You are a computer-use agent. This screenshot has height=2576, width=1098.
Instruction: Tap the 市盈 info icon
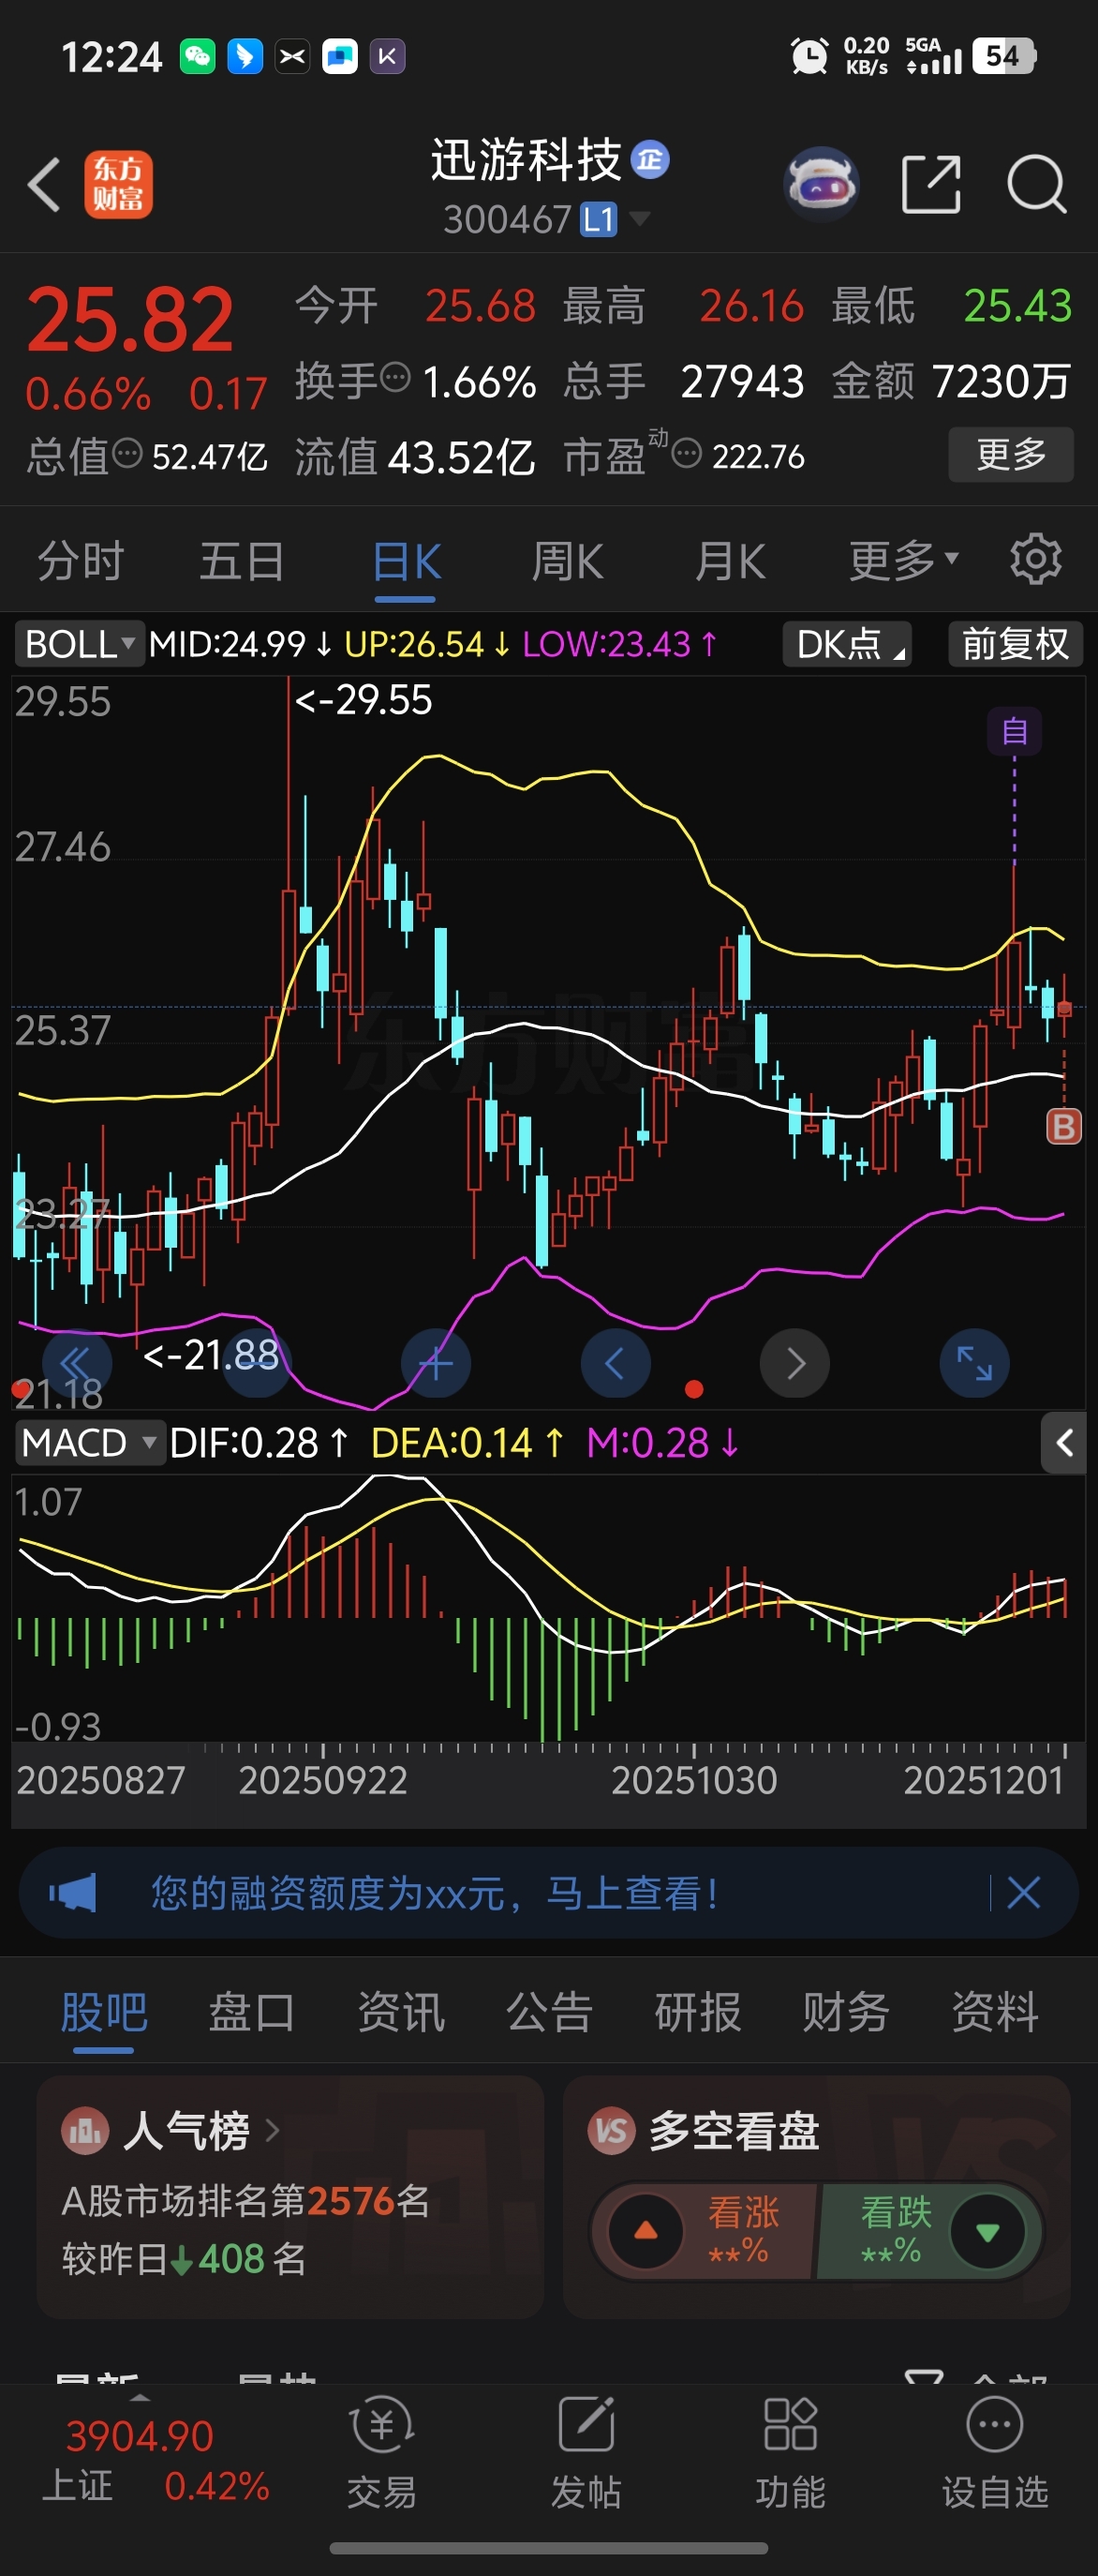click(x=687, y=455)
